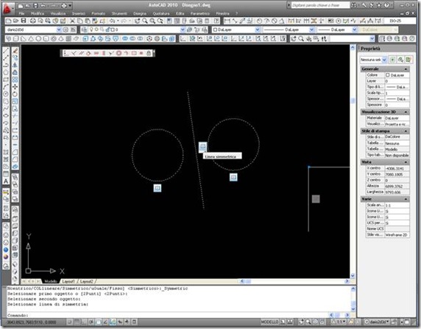Click the keyword search field in title bar
The height and width of the screenshot is (329, 421).
[x=320, y=5]
